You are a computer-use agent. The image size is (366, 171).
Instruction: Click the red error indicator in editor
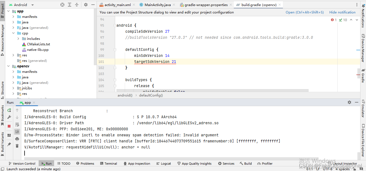click(x=334, y=20)
